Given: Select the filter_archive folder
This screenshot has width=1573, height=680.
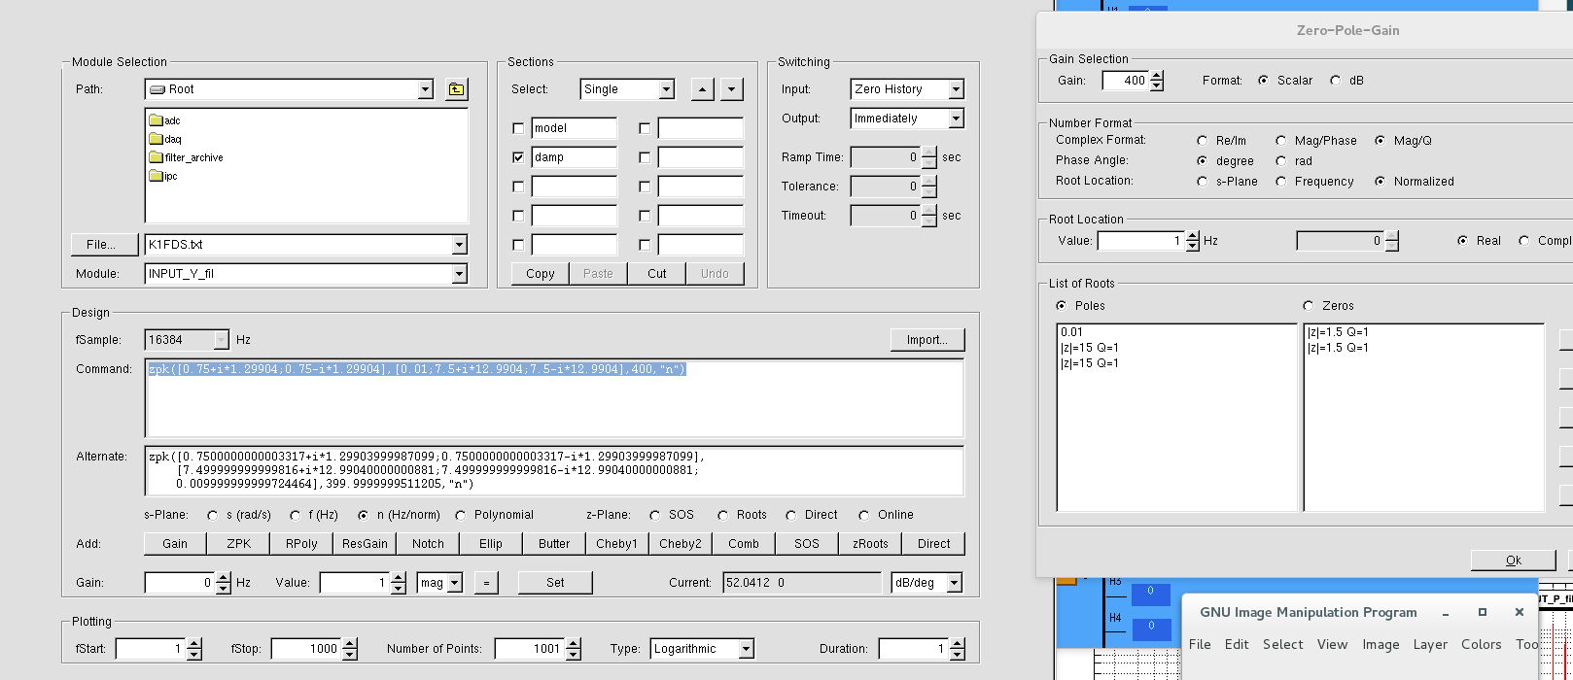Looking at the screenshot, I should pyautogui.click(x=186, y=157).
